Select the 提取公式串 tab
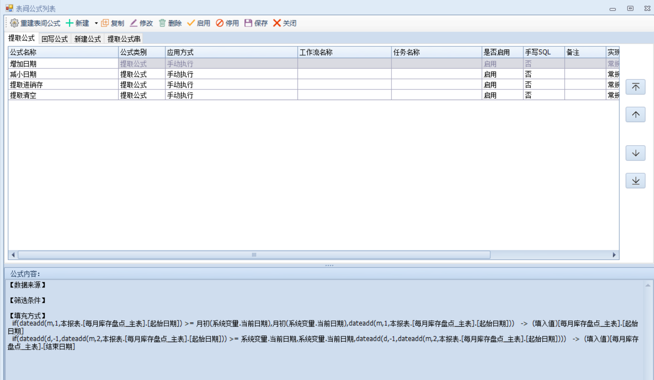Viewport: 654px width, 380px height. pos(124,39)
